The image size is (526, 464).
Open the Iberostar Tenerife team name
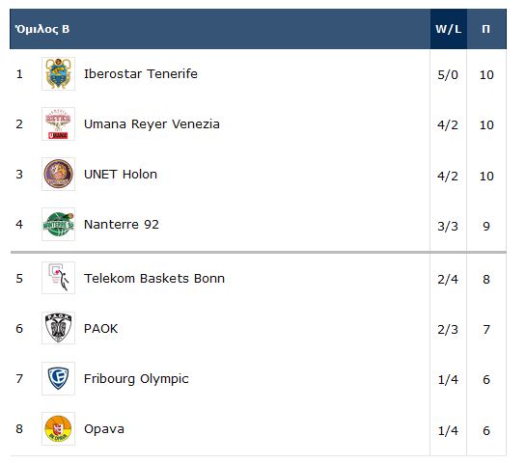point(141,74)
